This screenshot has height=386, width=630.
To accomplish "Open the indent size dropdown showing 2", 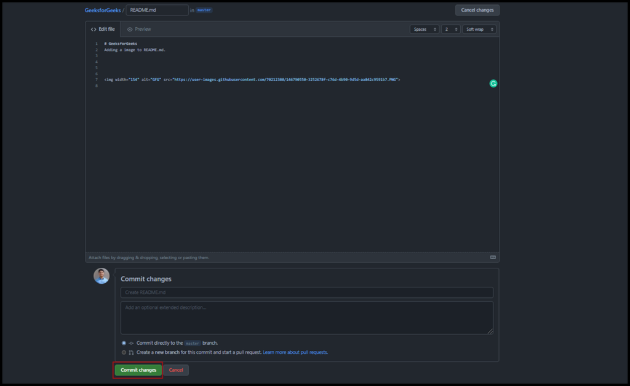I will (x=450, y=30).
